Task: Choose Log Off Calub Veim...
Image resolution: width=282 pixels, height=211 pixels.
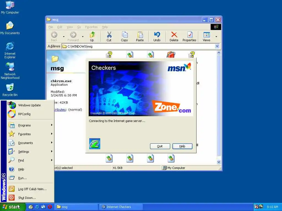Action: pos(31,189)
